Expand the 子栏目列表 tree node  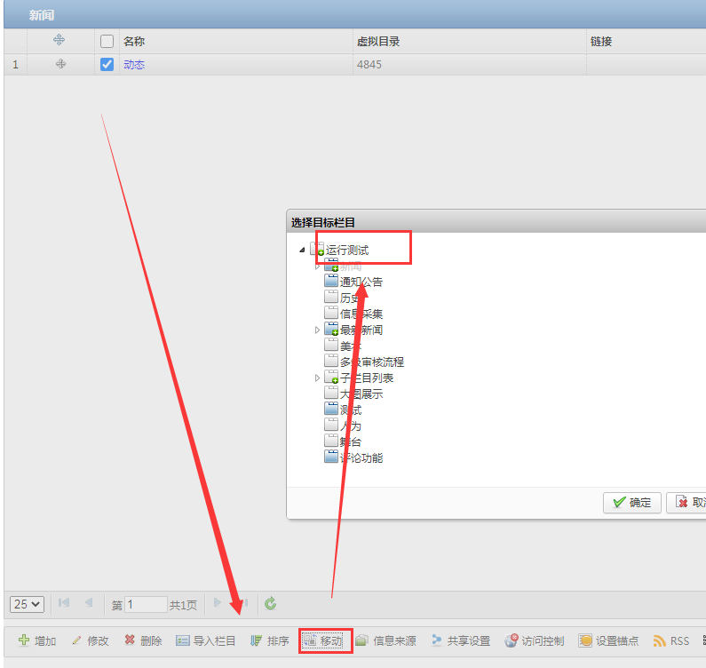(x=318, y=378)
